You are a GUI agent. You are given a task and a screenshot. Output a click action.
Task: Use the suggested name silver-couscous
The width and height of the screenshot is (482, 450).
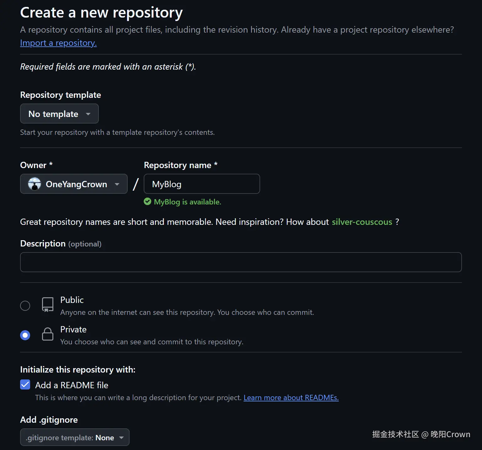point(362,222)
